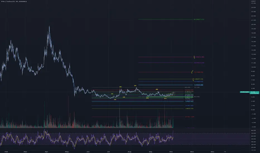The height and width of the screenshot is (153, 260).
Task: Select the 4.236(12.40) Fibonacci level label
Action: click(199, 57)
